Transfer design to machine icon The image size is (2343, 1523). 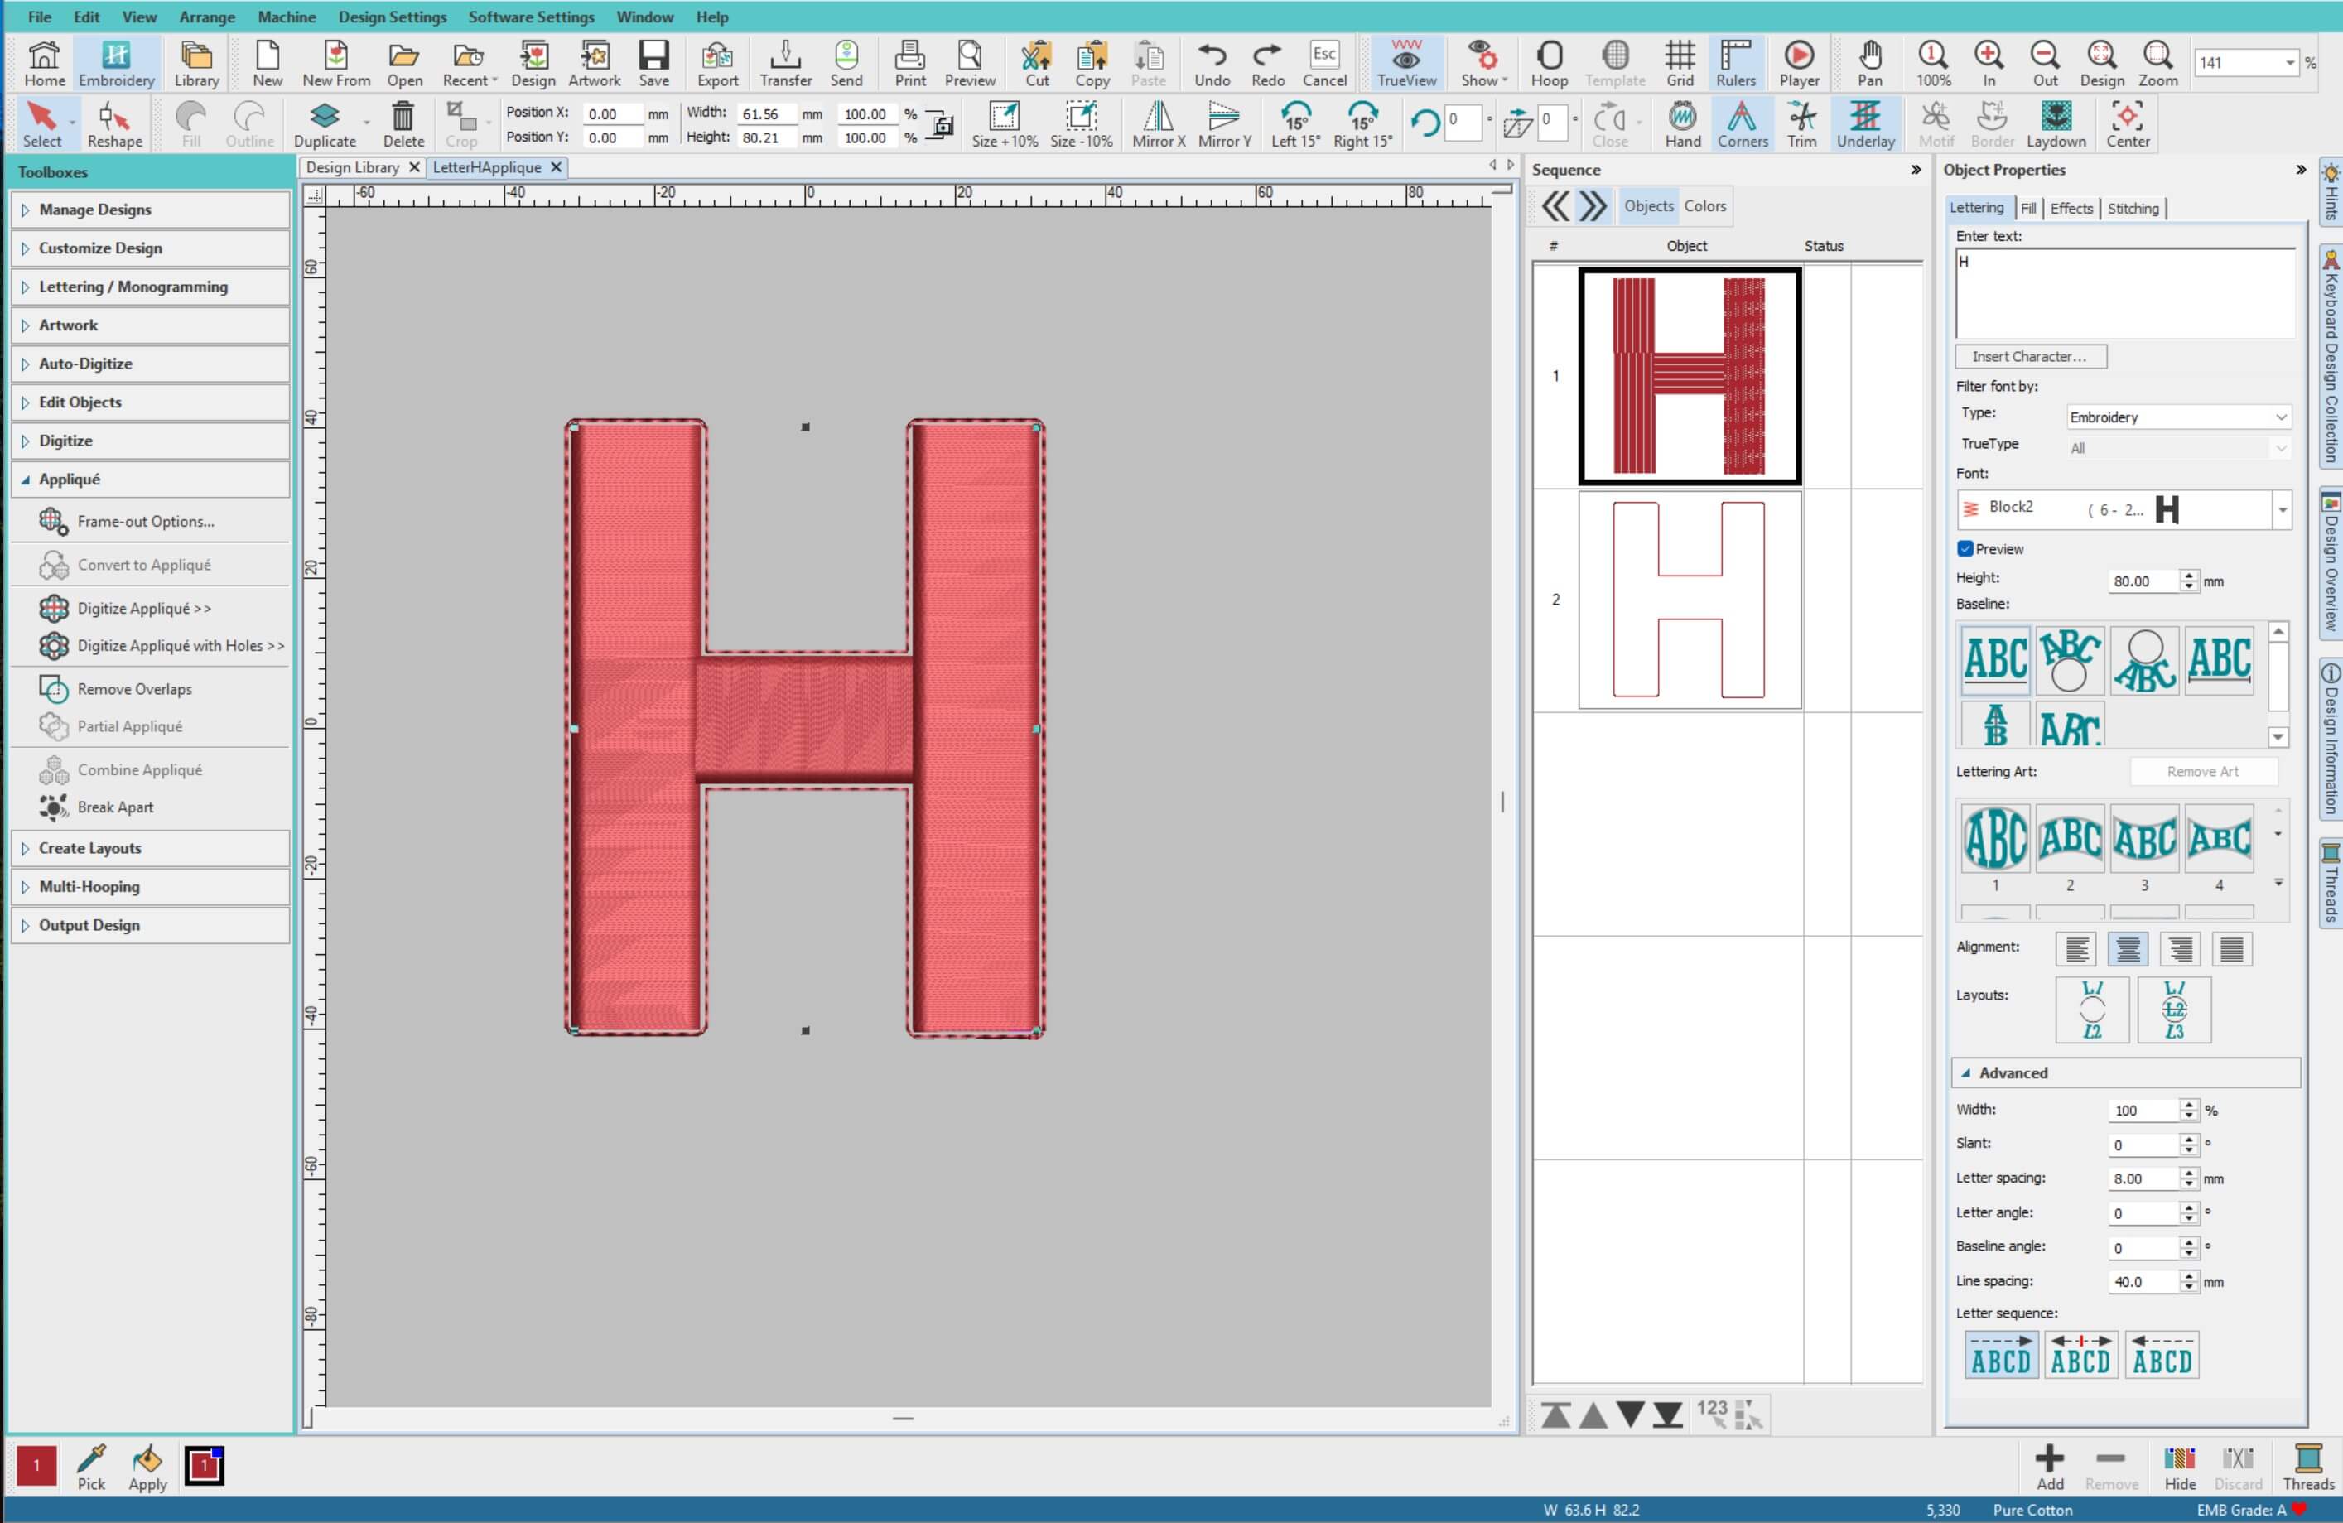coord(784,64)
